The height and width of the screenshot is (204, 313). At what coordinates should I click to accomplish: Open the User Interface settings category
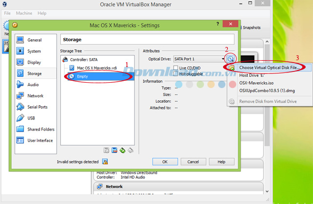click(x=36, y=140)
